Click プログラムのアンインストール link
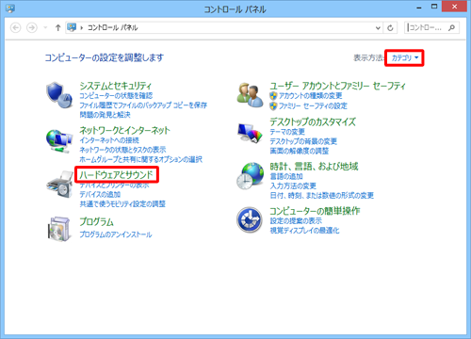 116,234
